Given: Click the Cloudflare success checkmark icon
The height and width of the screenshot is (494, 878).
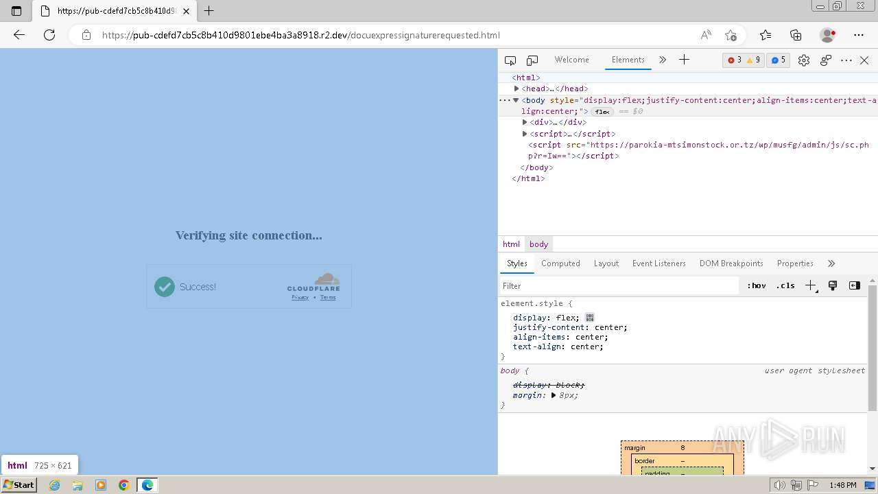Looking at the screenshot, I should pos(165,287).
